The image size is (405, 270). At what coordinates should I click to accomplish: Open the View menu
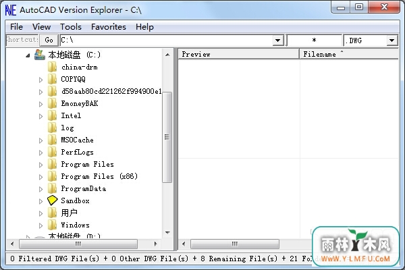click(41, 27)
